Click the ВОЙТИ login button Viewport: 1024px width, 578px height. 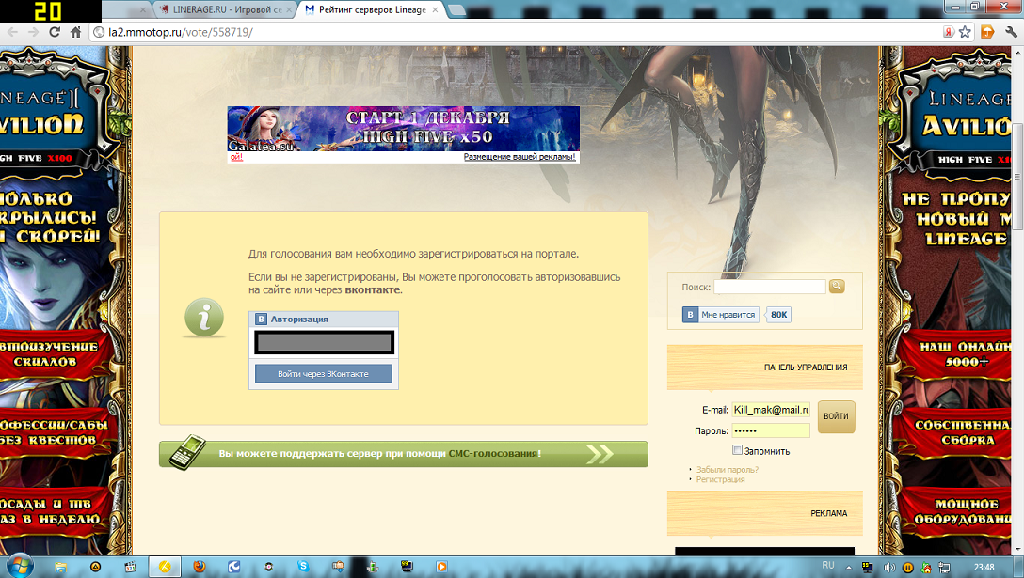tap(836, 416)
